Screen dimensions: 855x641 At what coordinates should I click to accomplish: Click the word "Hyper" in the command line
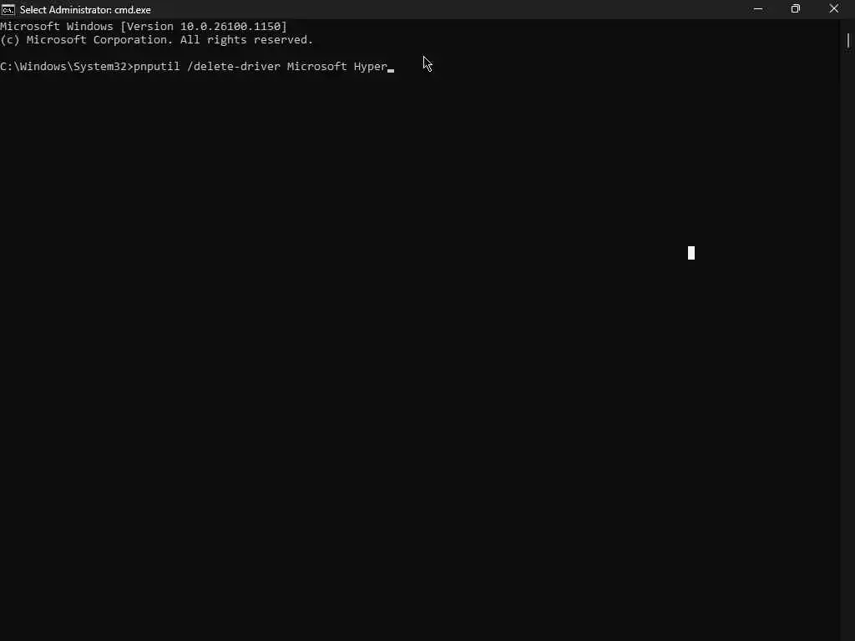[x=370, y=67]
